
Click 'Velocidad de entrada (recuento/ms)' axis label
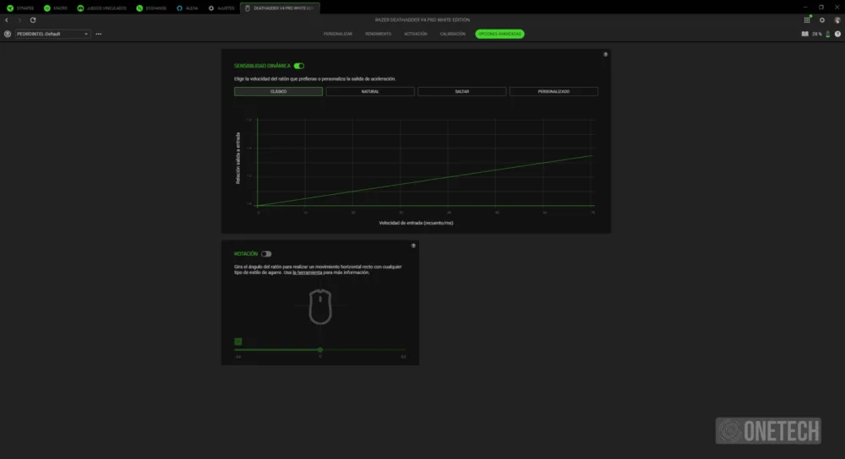tap(416, 223)
